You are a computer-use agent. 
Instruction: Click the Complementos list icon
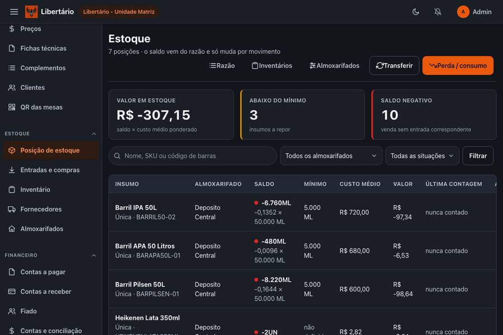[x=12, y=68]
